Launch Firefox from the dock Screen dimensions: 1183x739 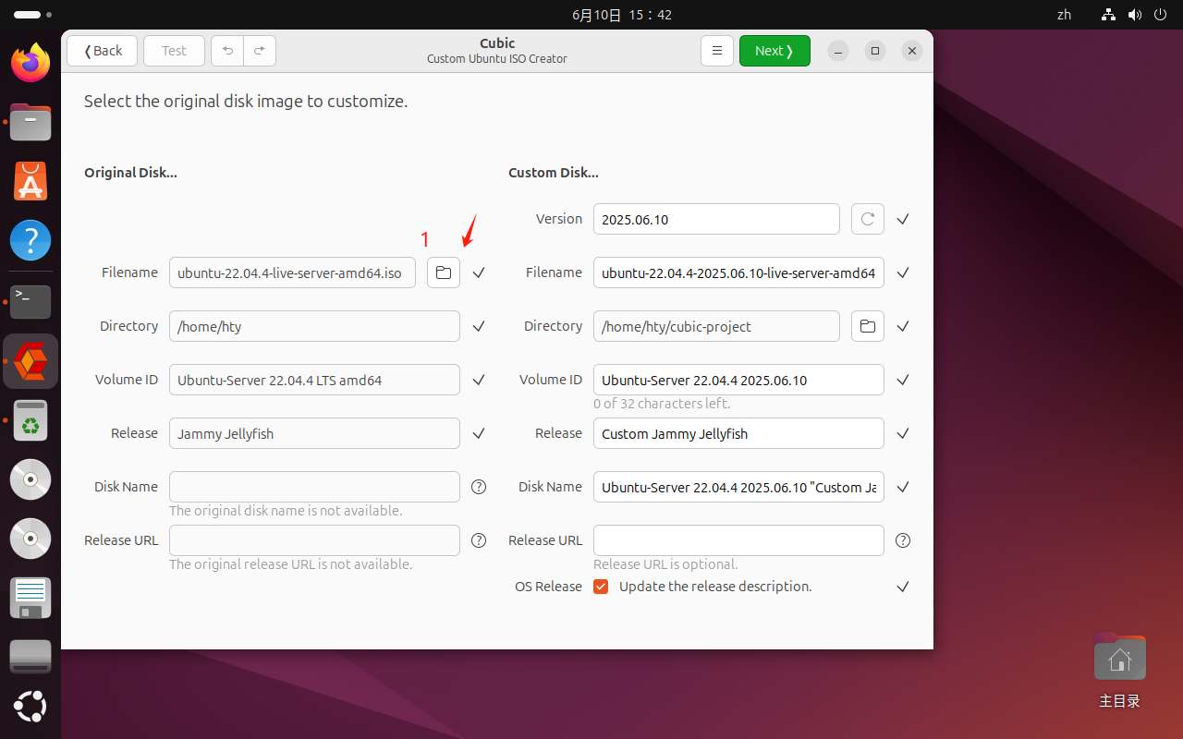coord(30,63)
